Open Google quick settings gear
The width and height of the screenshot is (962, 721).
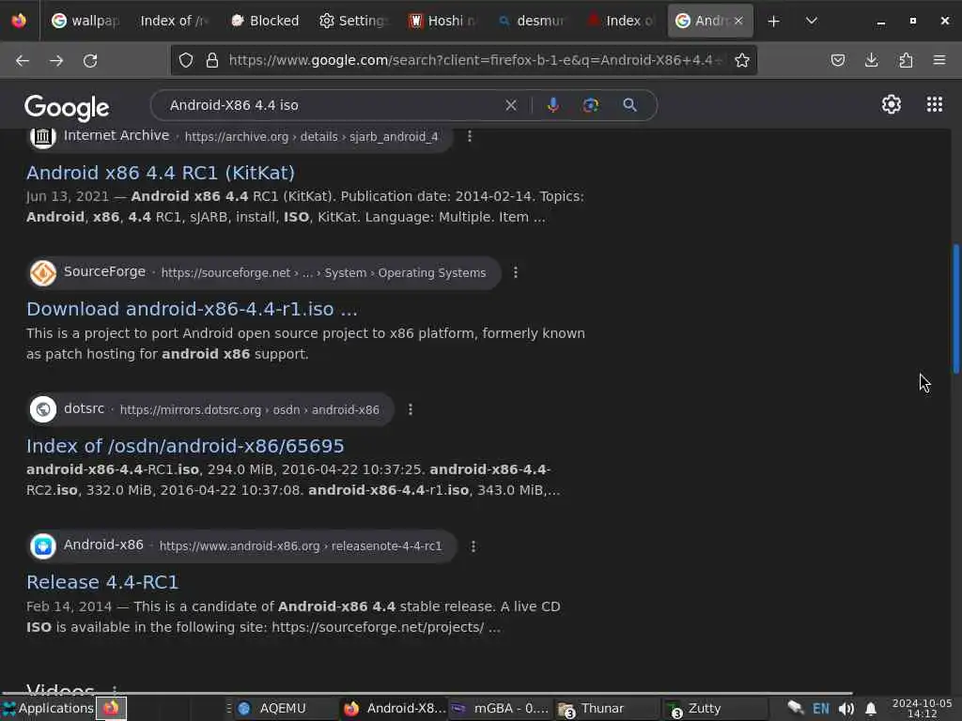(891, 105)
